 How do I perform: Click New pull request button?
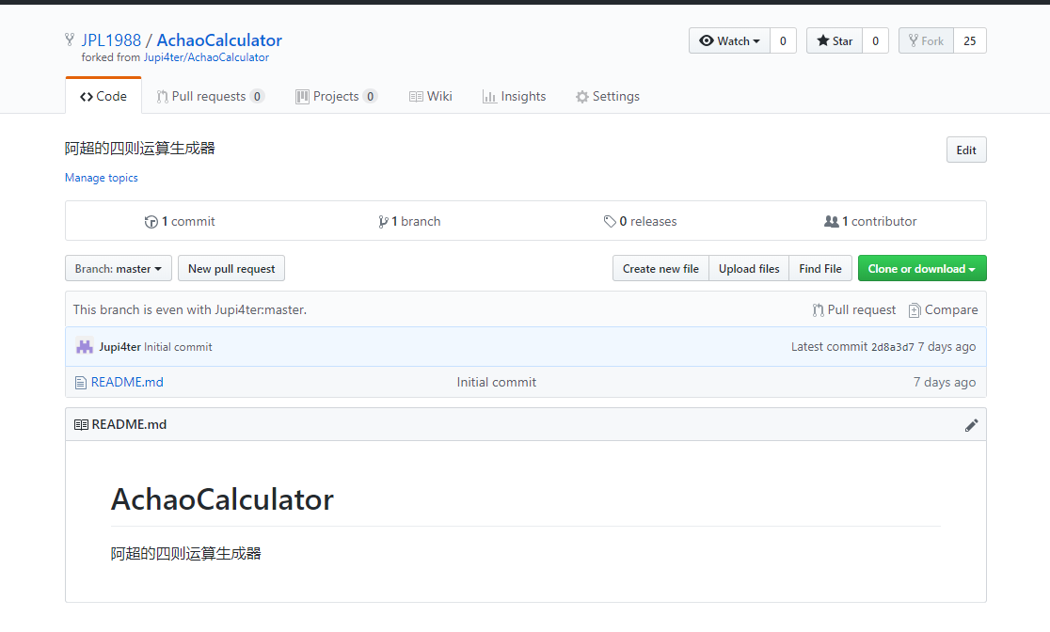point(231,268)
